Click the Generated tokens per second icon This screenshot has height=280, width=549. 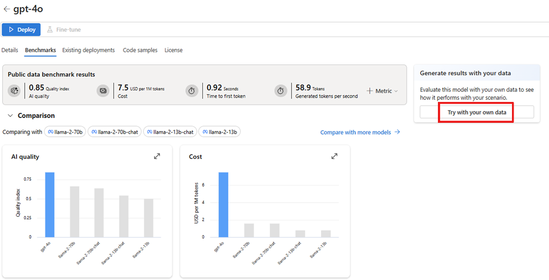click(x=281, y=91)
